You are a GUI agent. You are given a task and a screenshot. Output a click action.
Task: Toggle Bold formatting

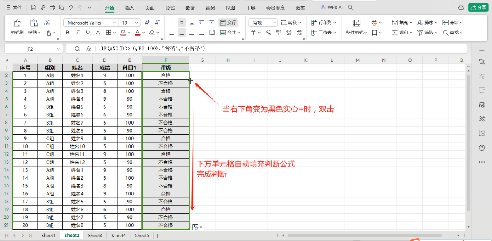tap(68, 33)
